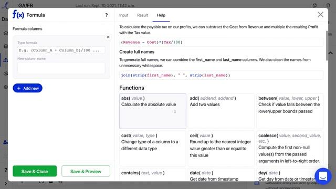The height and width of the screenshot is (189, 336).
Task: Select the date( date ) function card
Action: [x=221, y=175]
